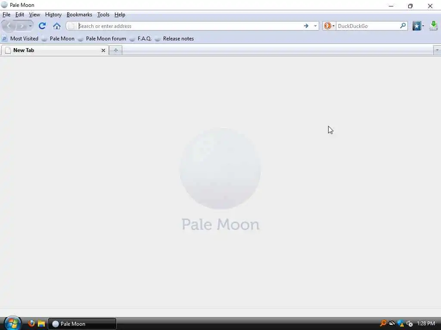Click the Go arrow in address bar

[306, 26]
